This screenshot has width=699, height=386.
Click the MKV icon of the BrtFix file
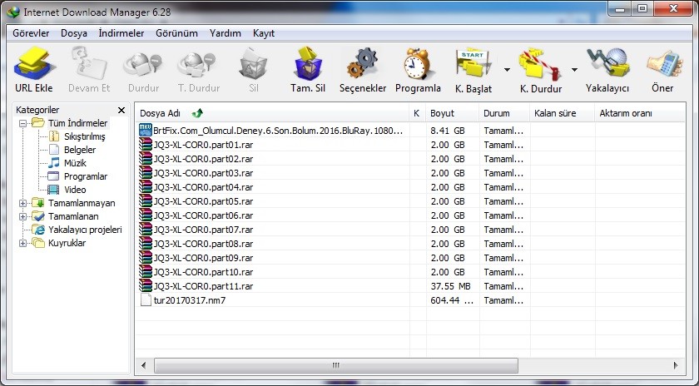pyautogui.click(x=146, y=130)
